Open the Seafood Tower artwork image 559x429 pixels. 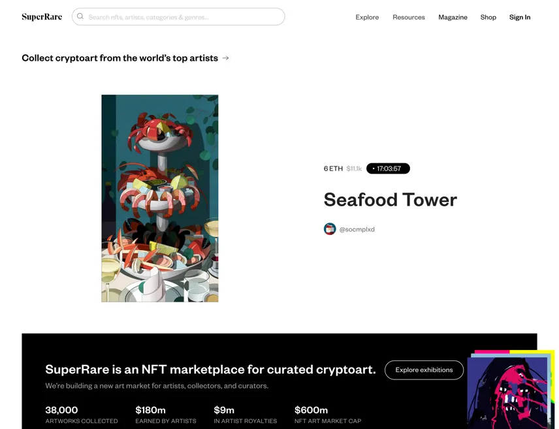pos(160,199)
